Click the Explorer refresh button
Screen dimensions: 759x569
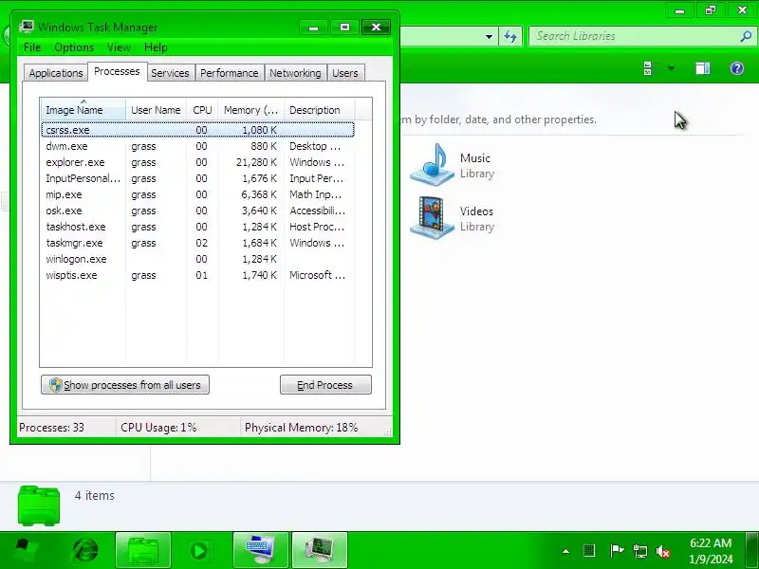(x=510, y=37)
